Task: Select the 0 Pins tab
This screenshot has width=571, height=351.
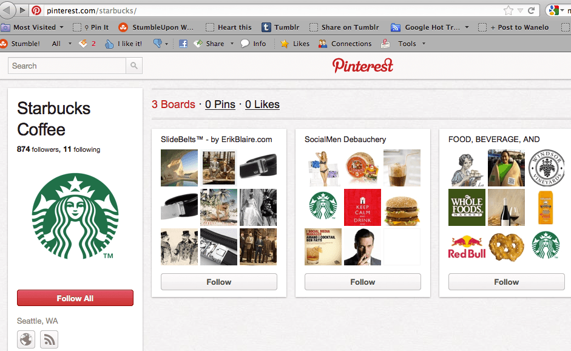Action: [220, 104]
